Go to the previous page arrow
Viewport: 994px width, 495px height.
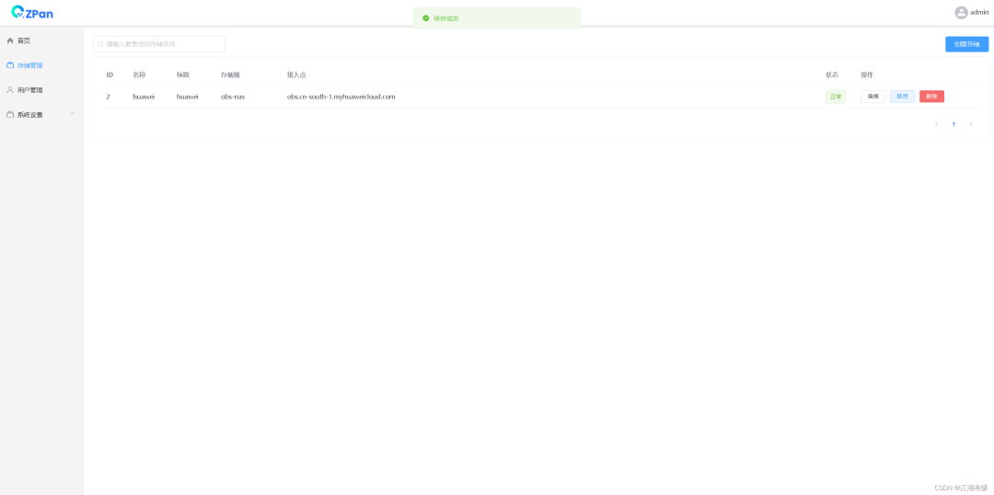click(x=936, y=124)
